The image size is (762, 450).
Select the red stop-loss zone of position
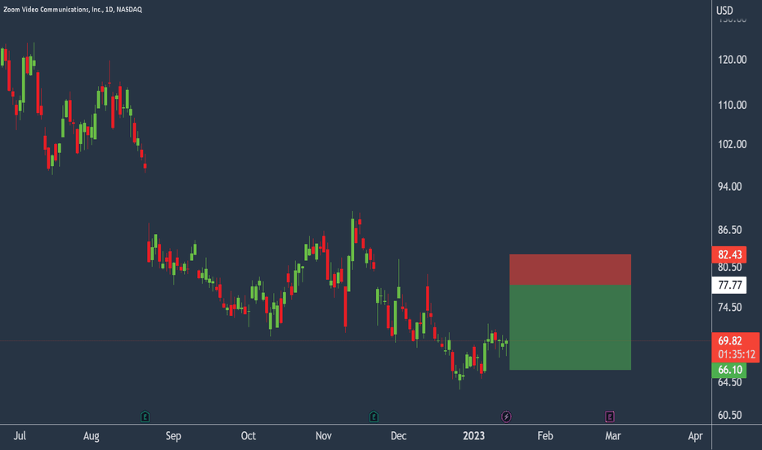(x=570, y=269)
